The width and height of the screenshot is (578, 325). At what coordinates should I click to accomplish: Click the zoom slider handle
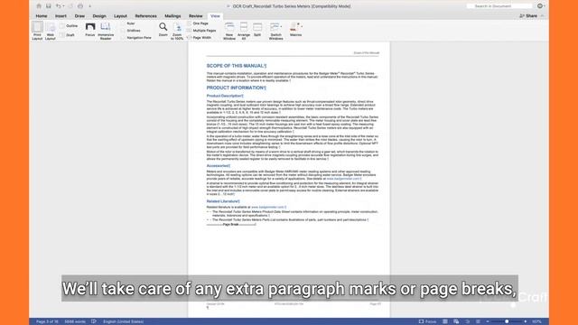(x=507, y=321)
